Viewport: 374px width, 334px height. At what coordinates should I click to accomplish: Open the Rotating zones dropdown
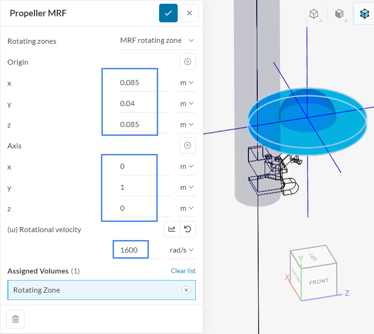[x=157, y=40]
